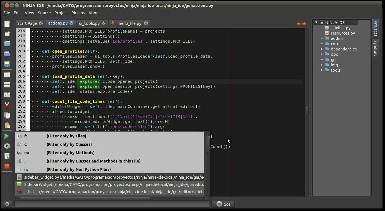Open the About menu
This screenshot has width=385, height=211.
coord(94,13)
